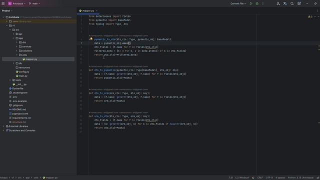Open IDE settings gear icon
Viewport: 320px width, 180px height.
pyautogui.click(x=299, y=3)
